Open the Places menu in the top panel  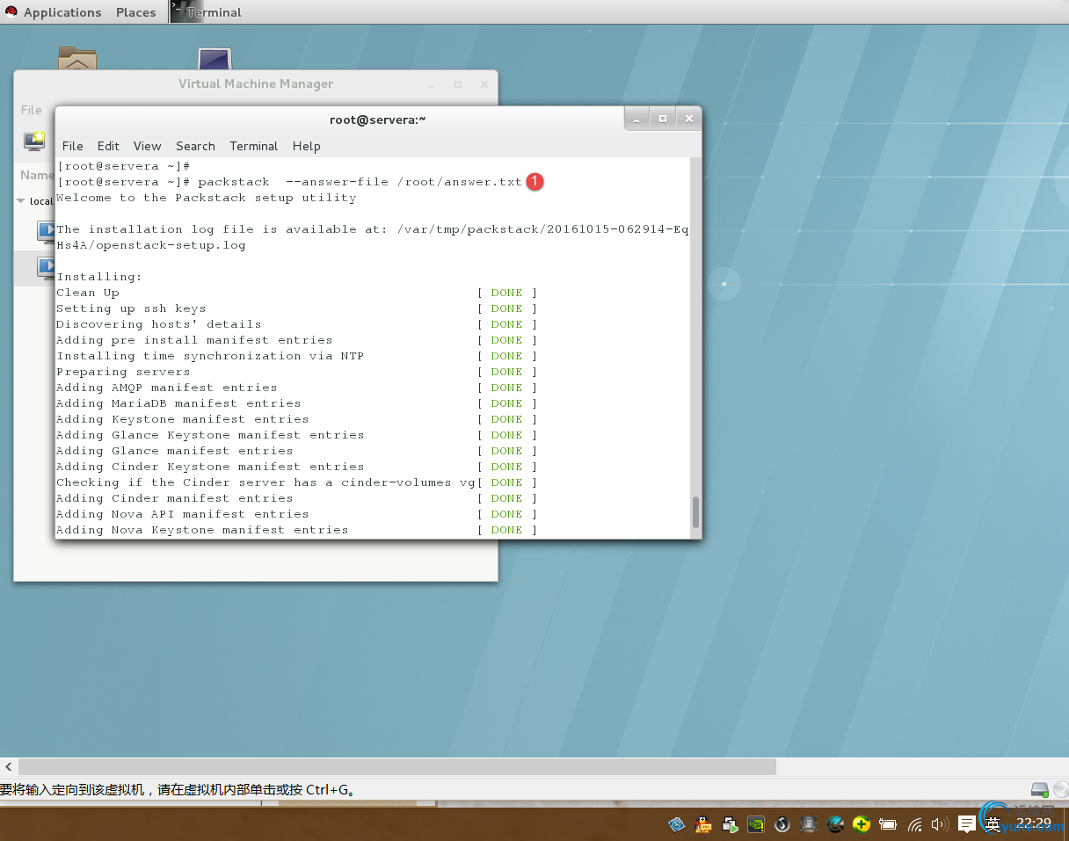(135, 12)
